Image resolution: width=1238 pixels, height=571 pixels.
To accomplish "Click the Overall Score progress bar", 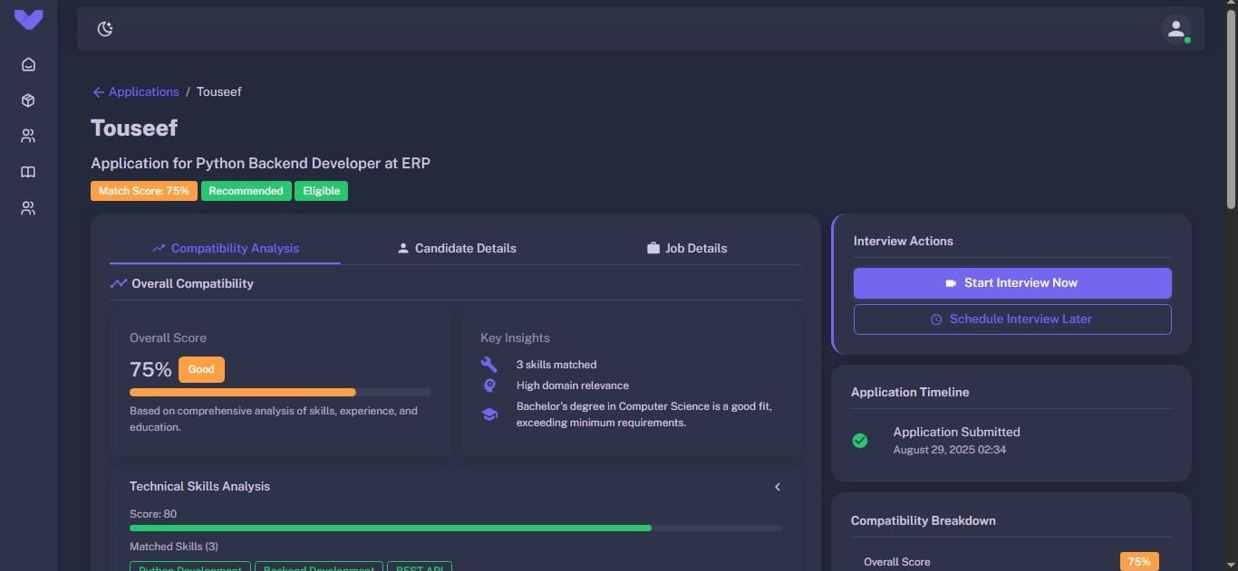I will coord(279,392).
